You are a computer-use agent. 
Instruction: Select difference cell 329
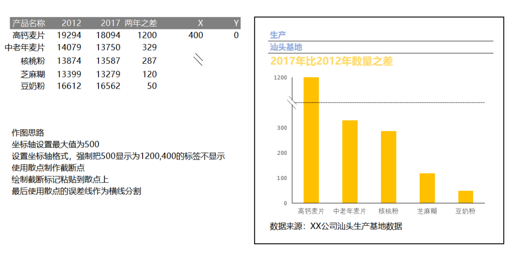[149, 48]
